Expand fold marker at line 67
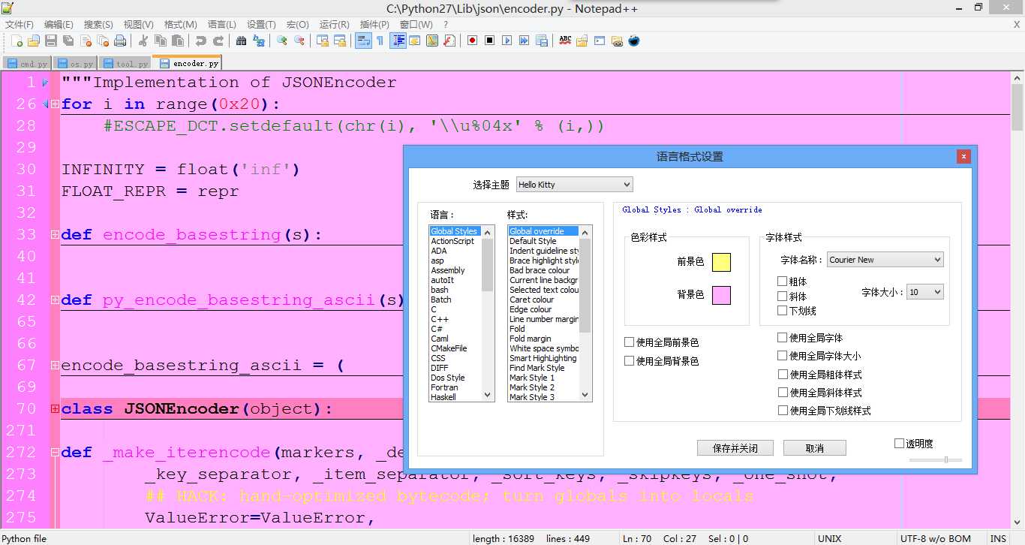The width and height of the screenshot is (1025, 545). click(x=55, y=366)
